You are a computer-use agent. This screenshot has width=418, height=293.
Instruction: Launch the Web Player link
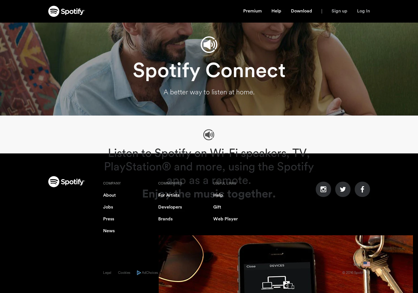tap(225, 219)
